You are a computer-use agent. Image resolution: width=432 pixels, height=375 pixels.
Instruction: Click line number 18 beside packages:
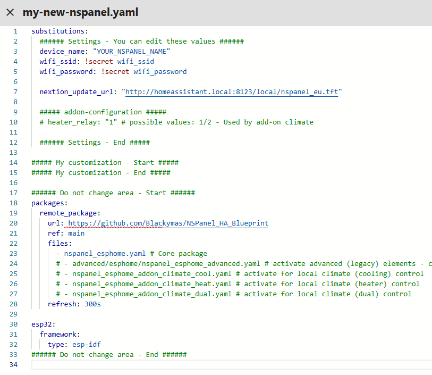point(13,203)
